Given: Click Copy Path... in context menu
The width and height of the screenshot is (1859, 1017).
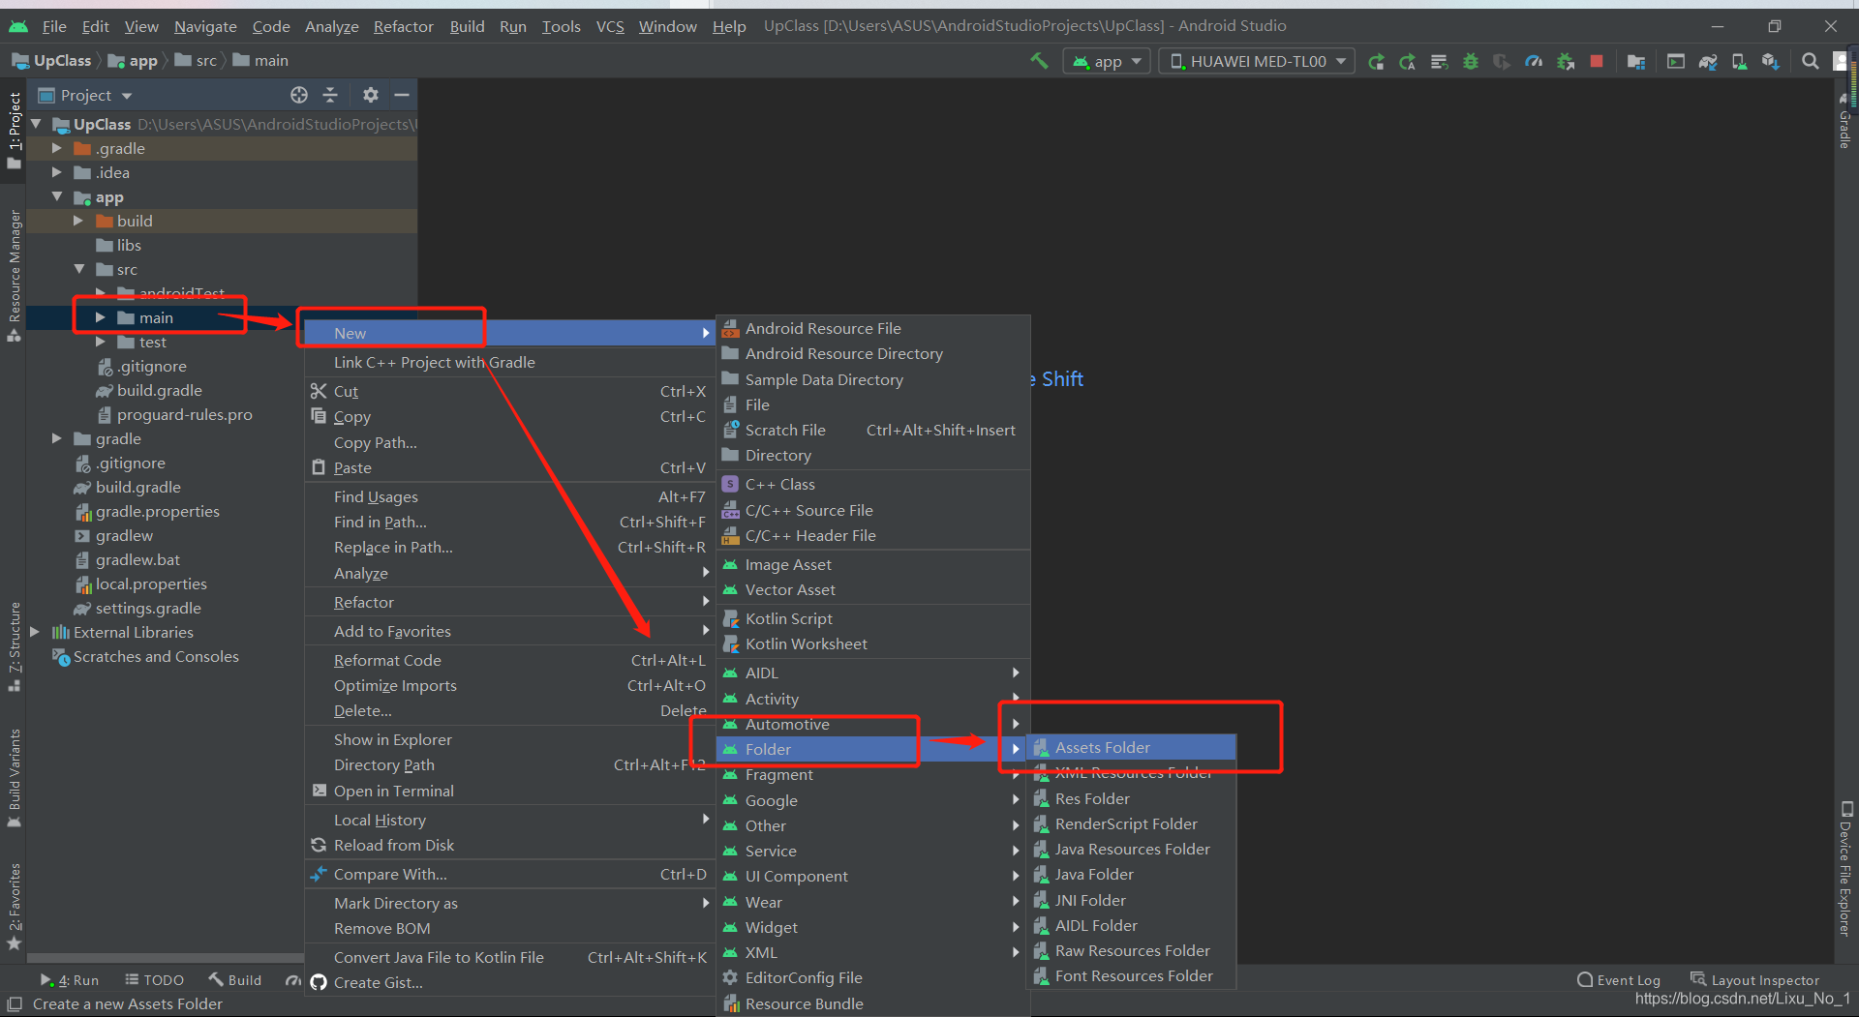Looking at the screenshot, I should [509, 442].
